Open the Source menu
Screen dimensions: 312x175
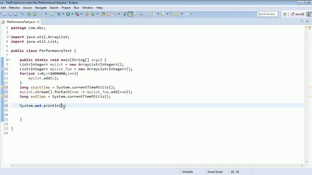tap(27, 8)
